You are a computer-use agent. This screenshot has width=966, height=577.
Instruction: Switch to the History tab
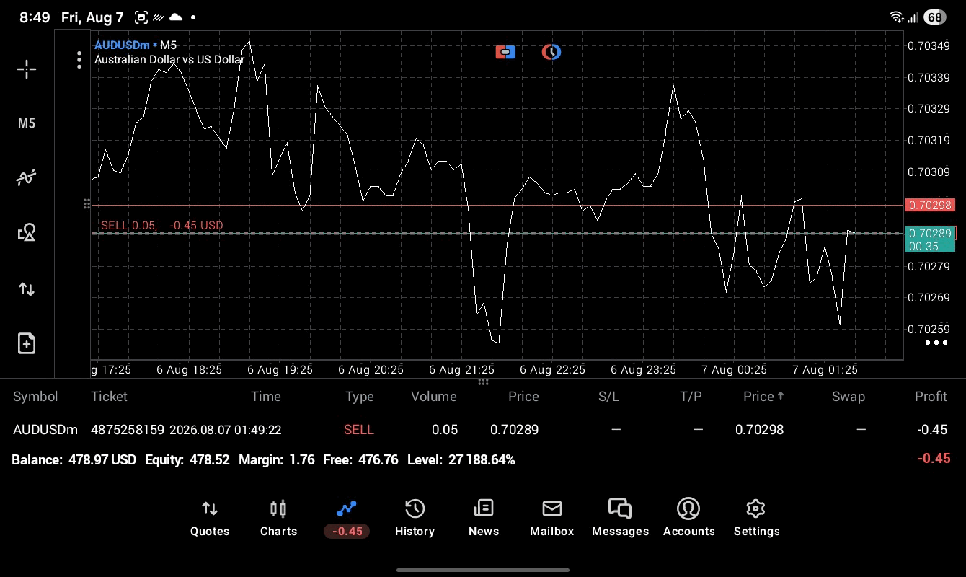point(415,519)
